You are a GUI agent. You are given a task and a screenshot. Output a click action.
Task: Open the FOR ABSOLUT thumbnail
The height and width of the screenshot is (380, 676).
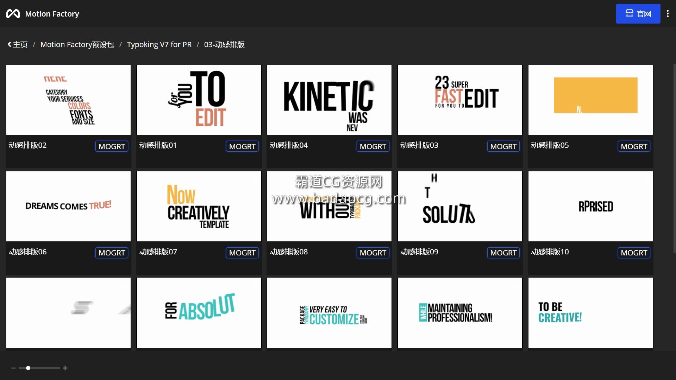click(199, 313)
